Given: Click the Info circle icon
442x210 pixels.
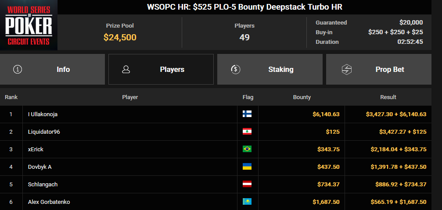Looking at the screenshot, I should click(x=18, y=69).
